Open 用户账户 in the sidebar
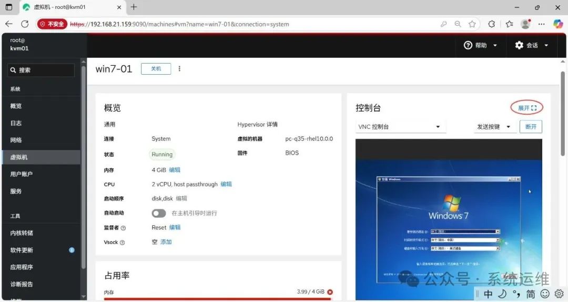Image resolution: width=568 pixels, height=302 pixels. point(41,174)
